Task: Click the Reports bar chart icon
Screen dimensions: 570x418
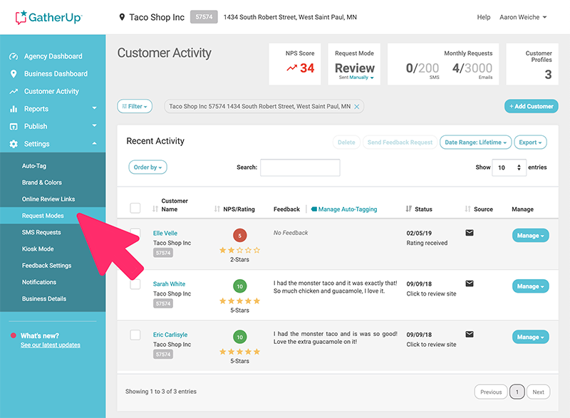Action: (14, 109)
